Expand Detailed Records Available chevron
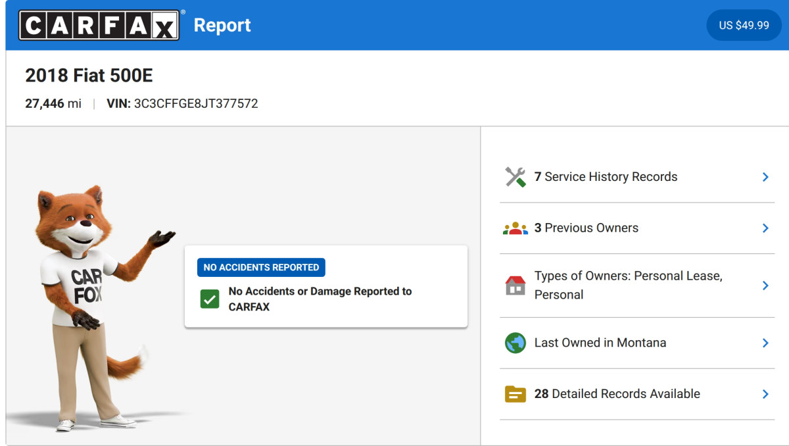This screenshot has height=446, width=789. tap(765, 394)
